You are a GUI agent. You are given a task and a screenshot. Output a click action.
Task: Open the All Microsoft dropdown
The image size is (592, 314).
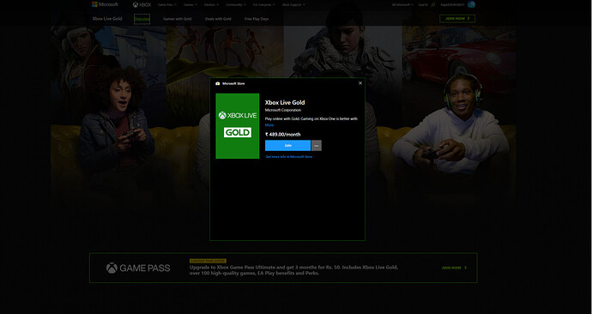402,5
